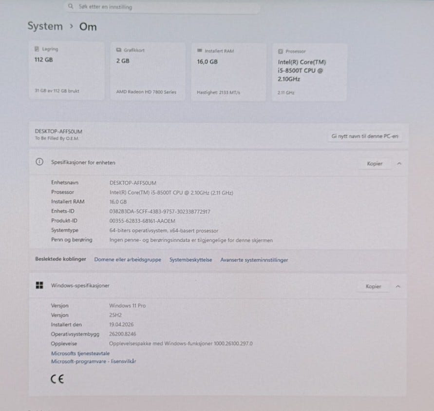This screenshot has width=434, height=411.
Task: Click 'AMD Radeon HD 7800 Series' text
Action: (x=146, y=92)
